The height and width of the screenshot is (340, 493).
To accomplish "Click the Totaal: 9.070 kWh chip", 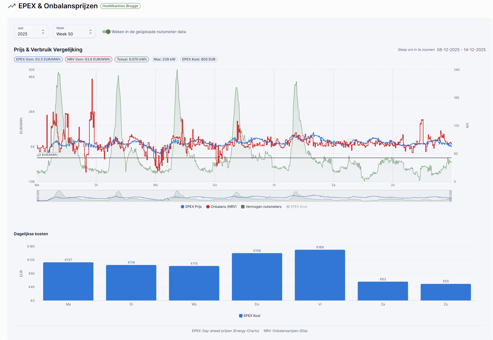I will click(x=132, y=59).
